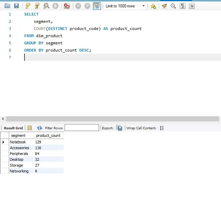Click the 9 product count cell
This screenshot has width=221, height=208.
click(x=49, y=171)
